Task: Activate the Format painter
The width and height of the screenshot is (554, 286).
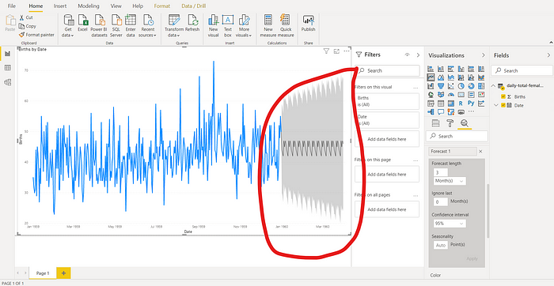Action: 36,35
